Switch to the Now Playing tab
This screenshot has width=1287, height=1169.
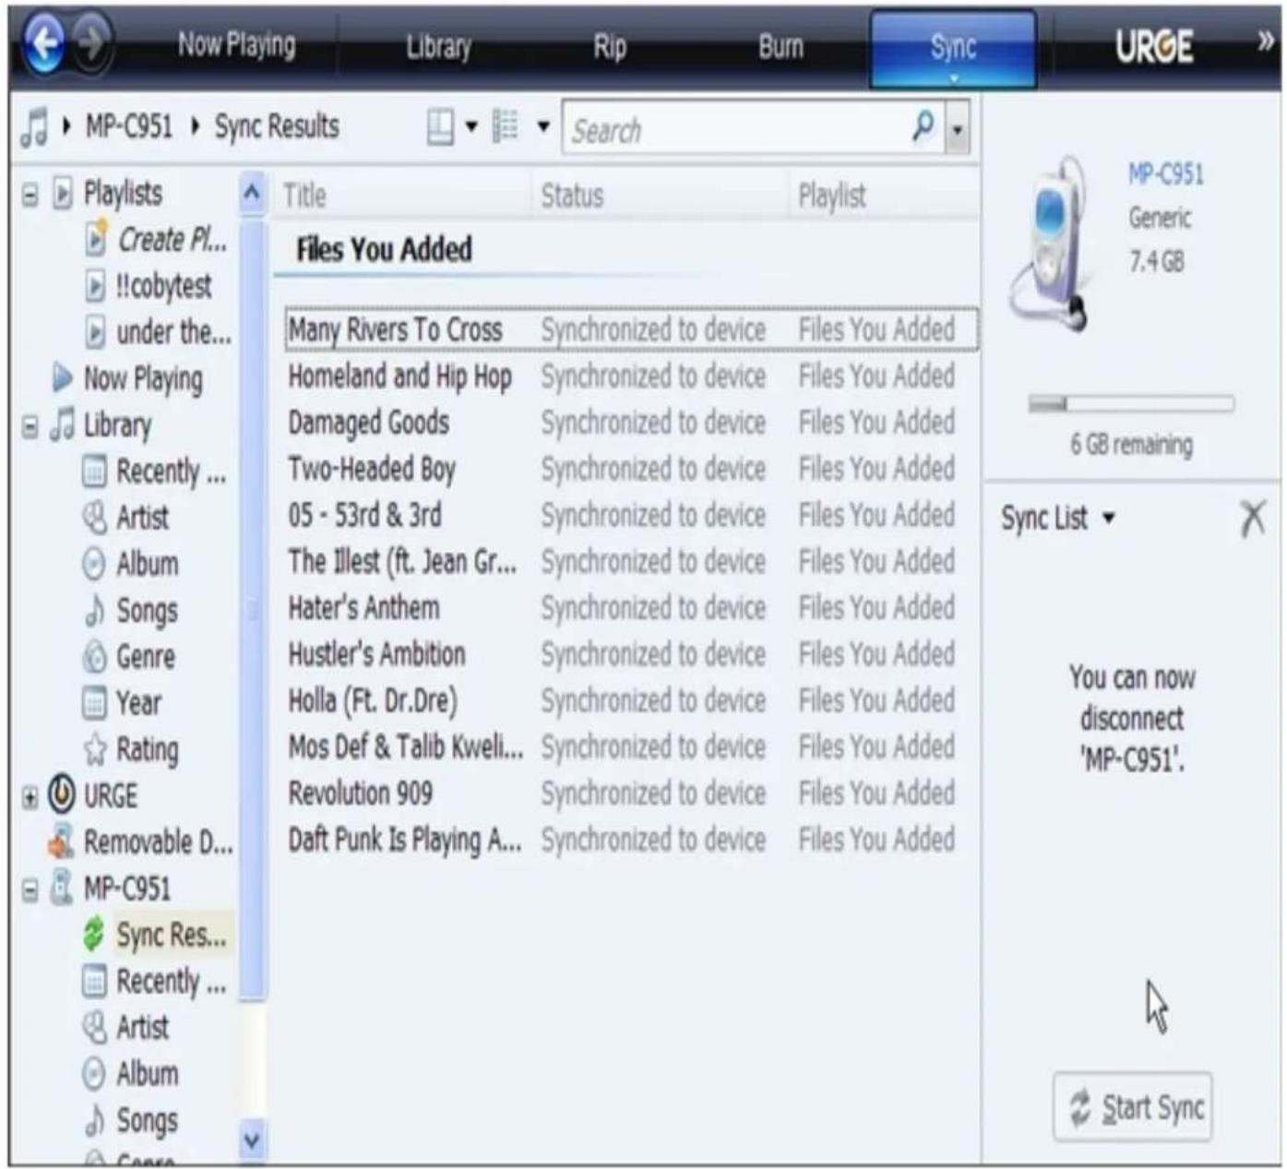pos(237,45)
